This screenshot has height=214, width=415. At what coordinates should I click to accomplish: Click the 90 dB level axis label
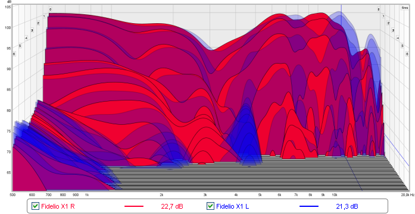coord(9,69)
